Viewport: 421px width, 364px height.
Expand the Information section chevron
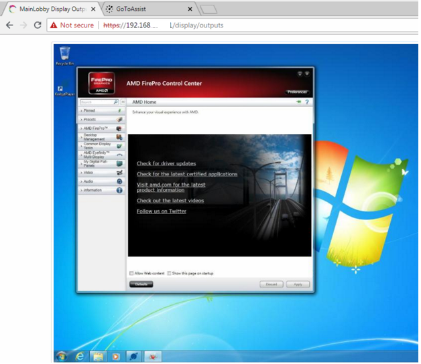coord(81,190)
